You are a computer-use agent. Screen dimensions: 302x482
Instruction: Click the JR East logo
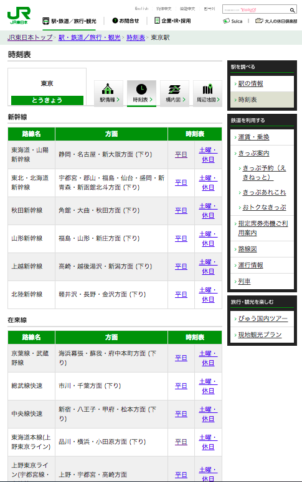(x=19, y=16)
